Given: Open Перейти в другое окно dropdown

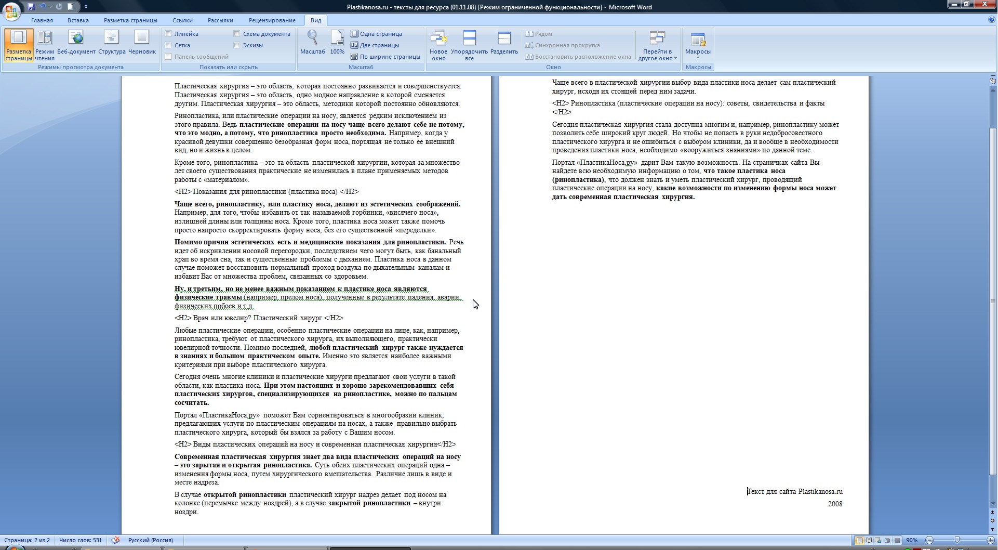Looking at the screenshot, I should click(657, 45).
